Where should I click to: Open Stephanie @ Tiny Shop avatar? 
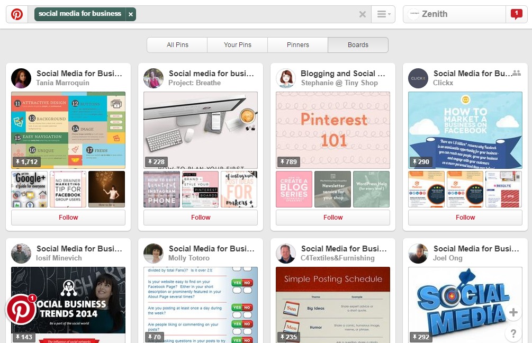point(286,78)
